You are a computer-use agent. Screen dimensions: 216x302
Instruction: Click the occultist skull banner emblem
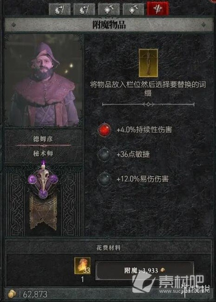(43, 195)
